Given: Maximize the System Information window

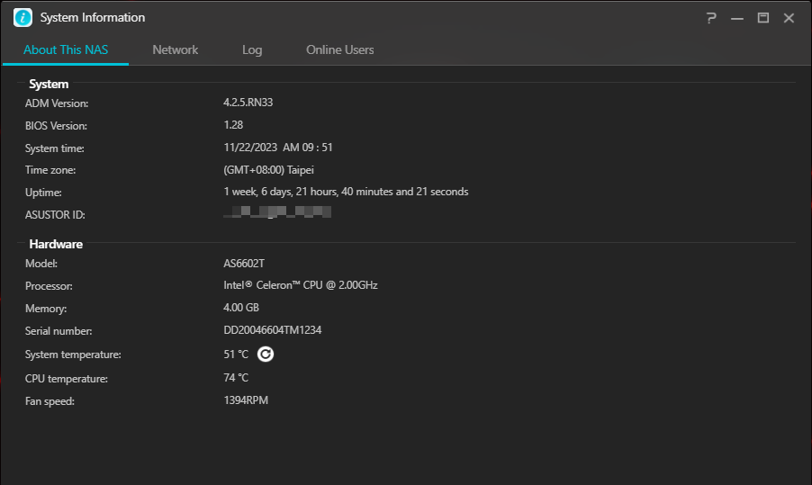Looking at the screenshot, I should pos(762,18).
